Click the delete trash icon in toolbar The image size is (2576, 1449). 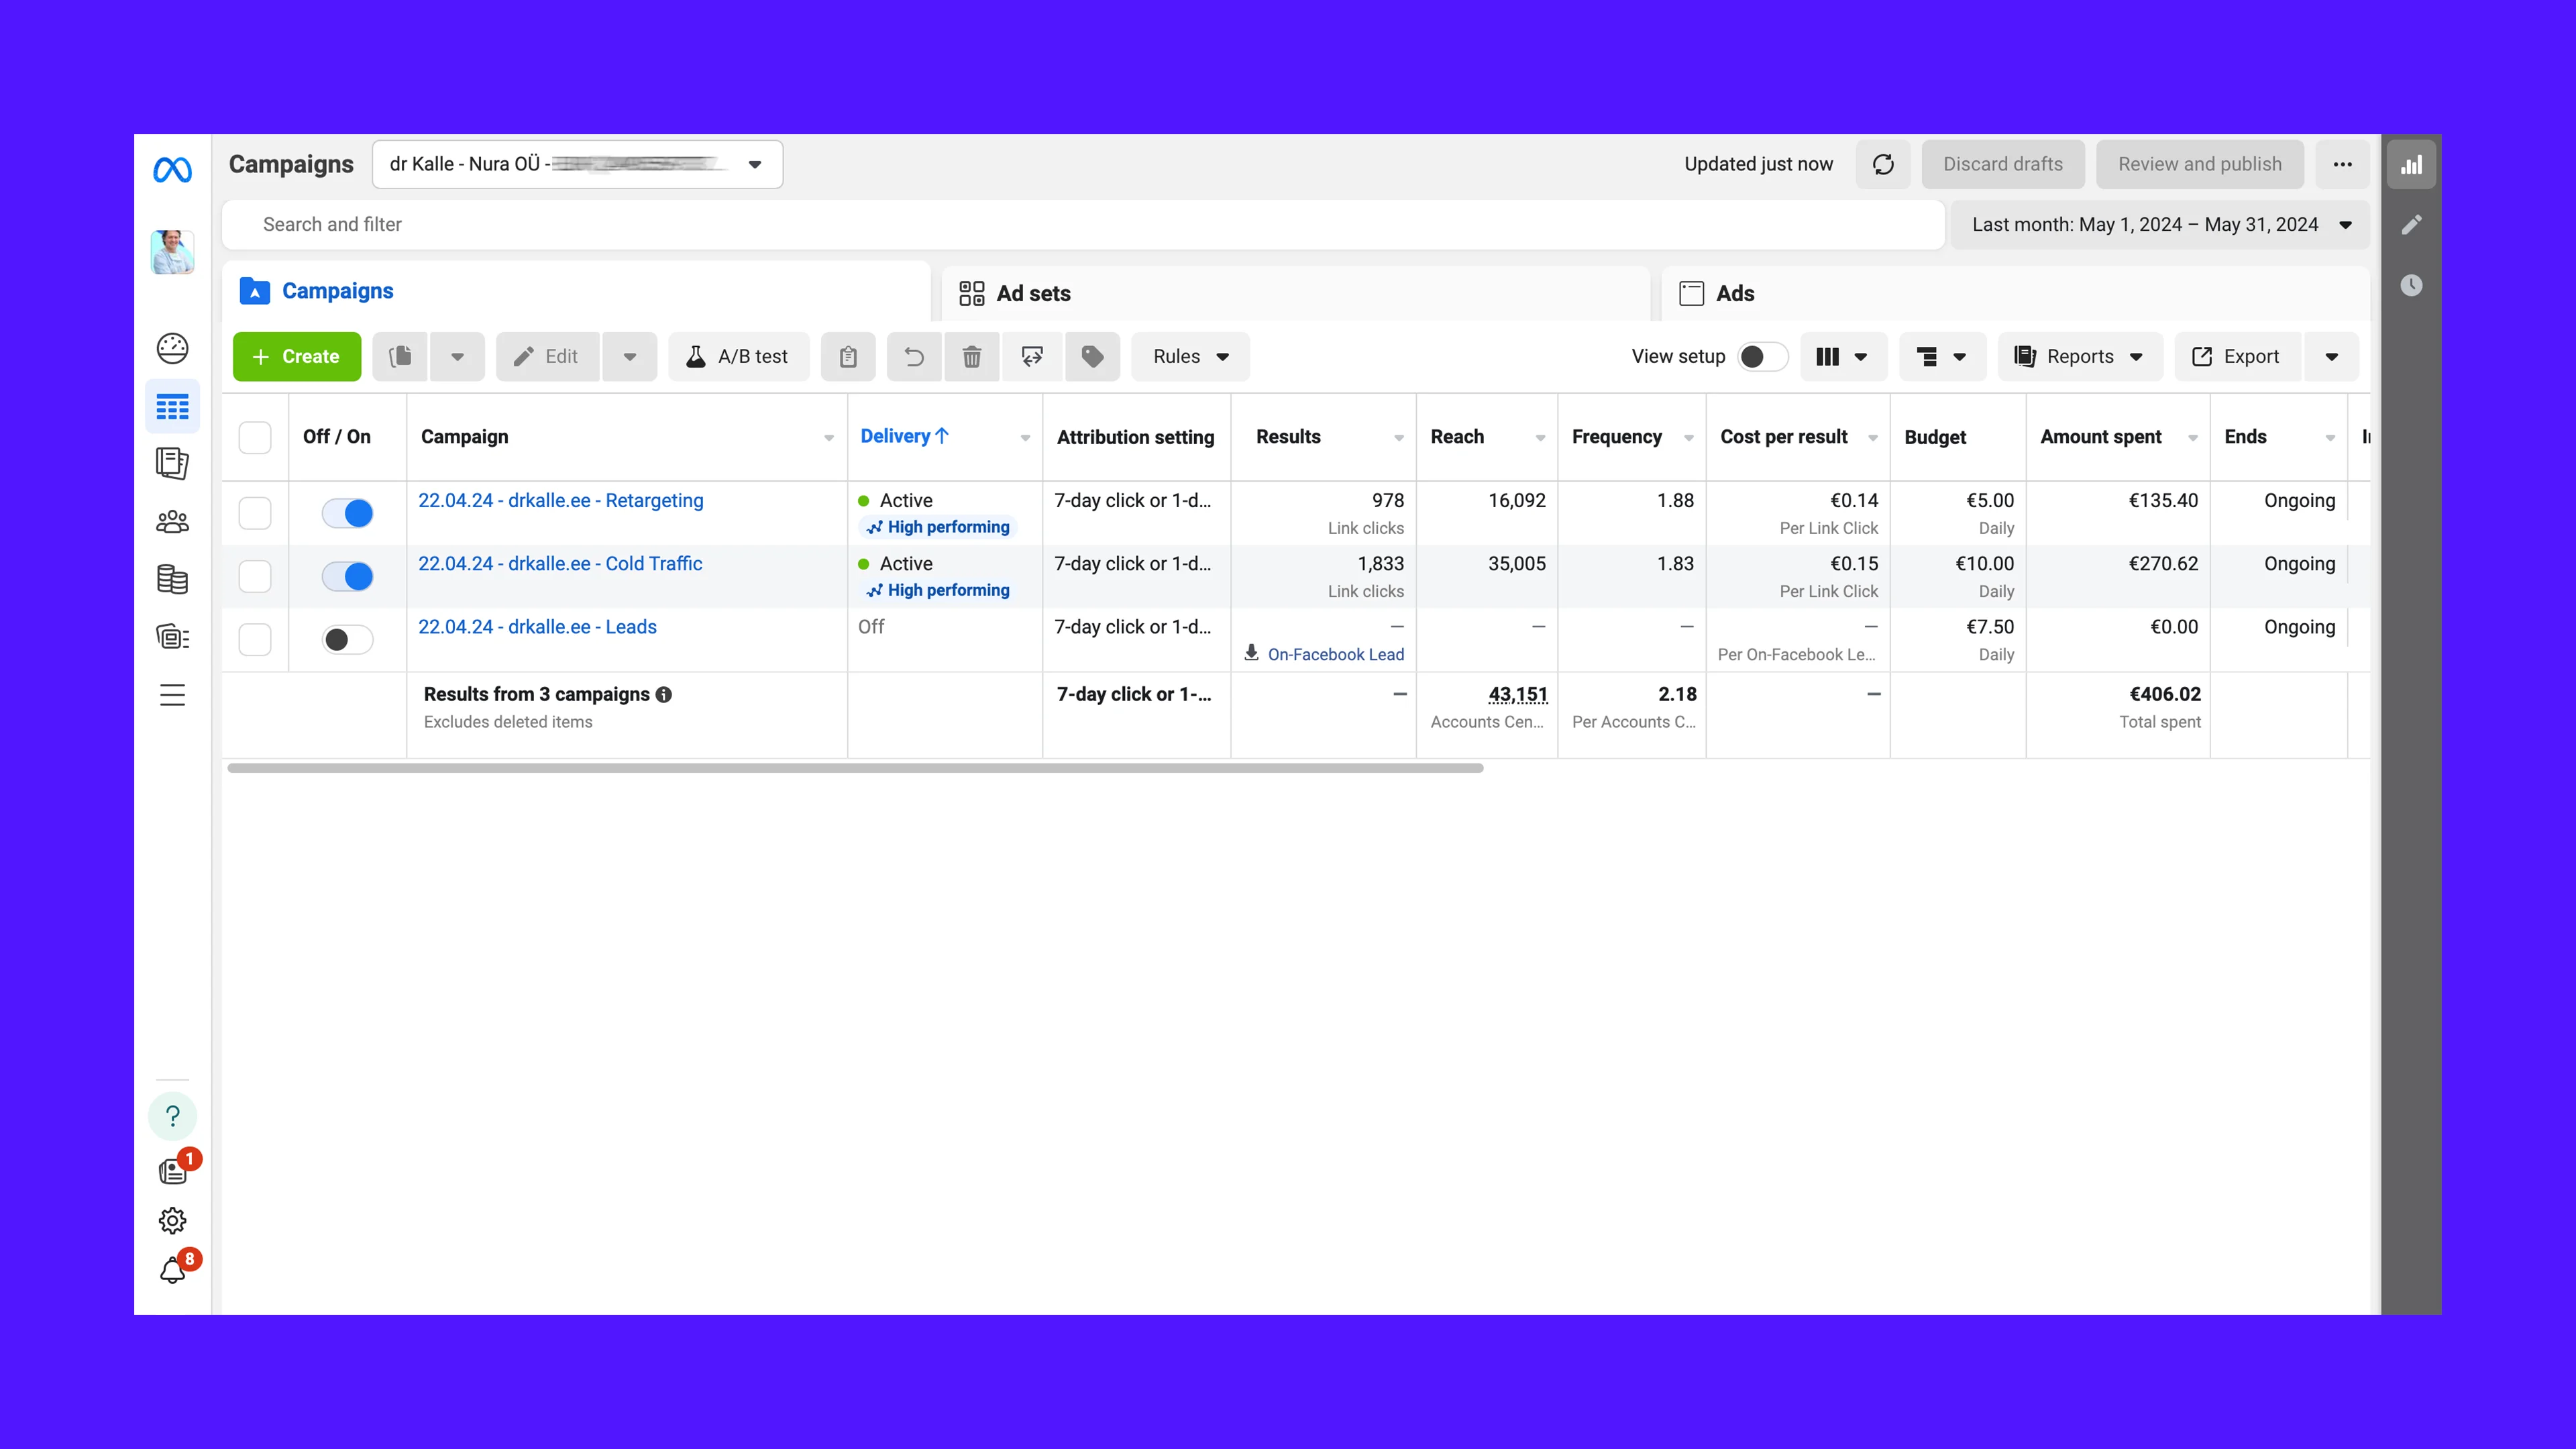tap(971, 357)
